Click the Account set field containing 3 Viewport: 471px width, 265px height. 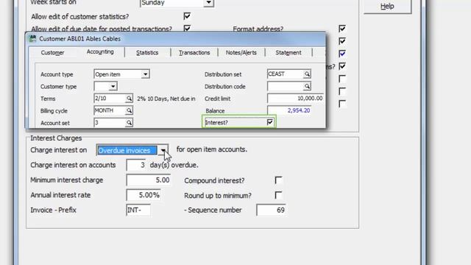click(x=110, y=123)
